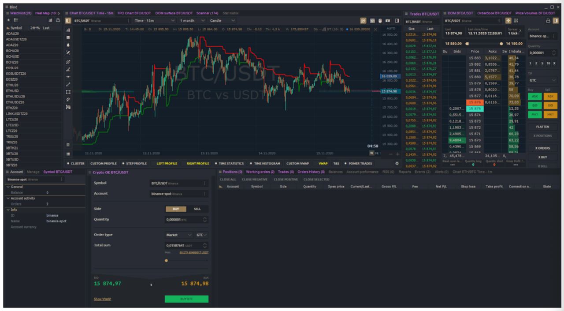Select the rectangle drawing tool in chart toolbar
This screenshot has width=564, height=311.
(68, 92)
